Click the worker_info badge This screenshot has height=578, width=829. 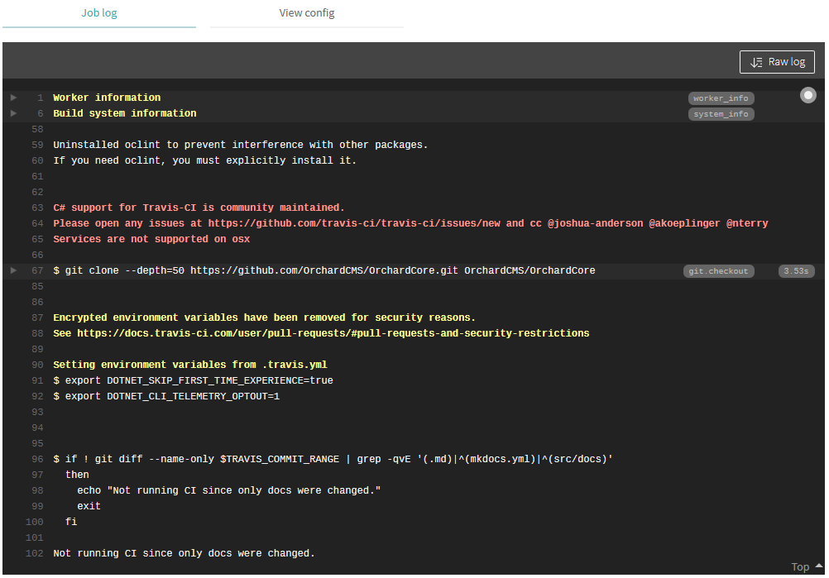(x=721, y=98)
